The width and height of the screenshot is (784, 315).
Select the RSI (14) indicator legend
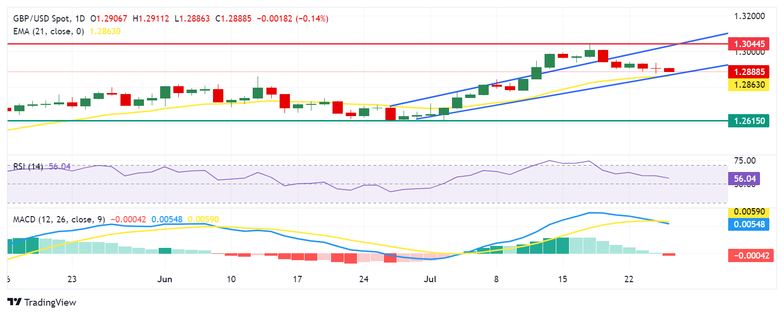point(28,167)
